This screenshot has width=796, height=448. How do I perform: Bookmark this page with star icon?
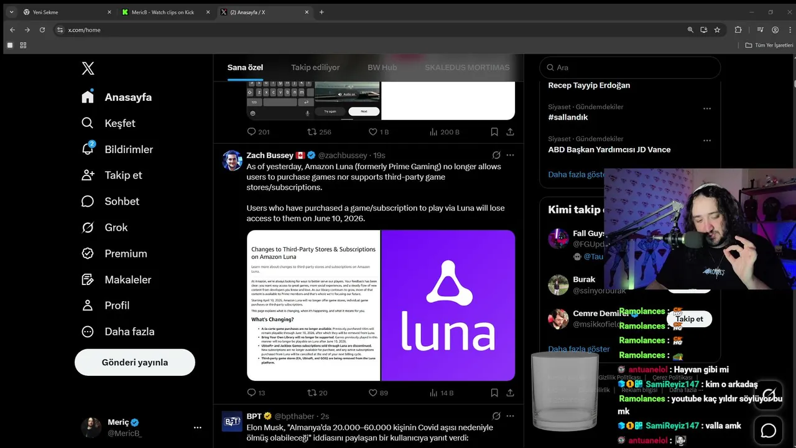[717, 29]
